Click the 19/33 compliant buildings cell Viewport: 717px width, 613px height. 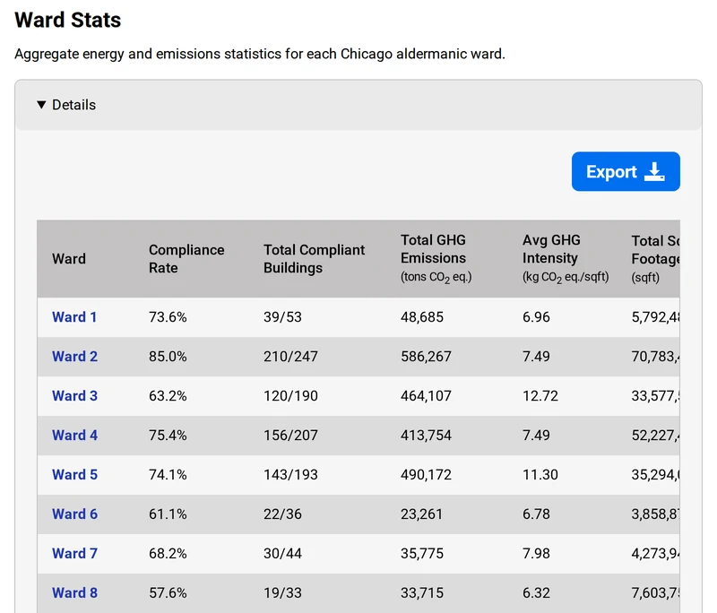282,592
